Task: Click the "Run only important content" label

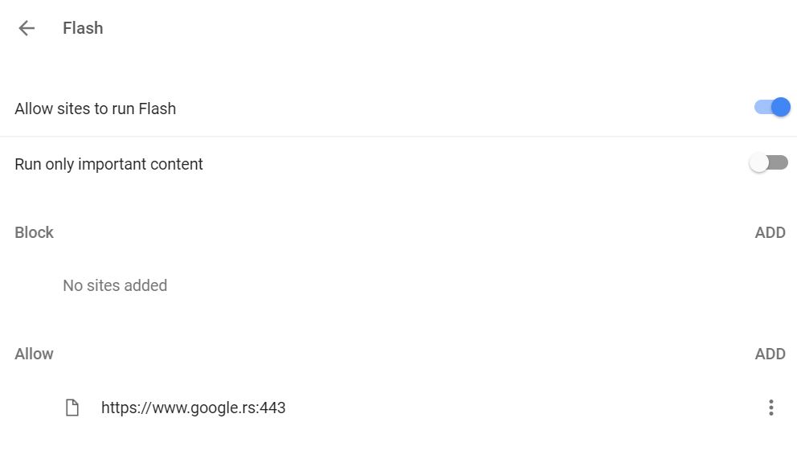Action: coord(108,164)
